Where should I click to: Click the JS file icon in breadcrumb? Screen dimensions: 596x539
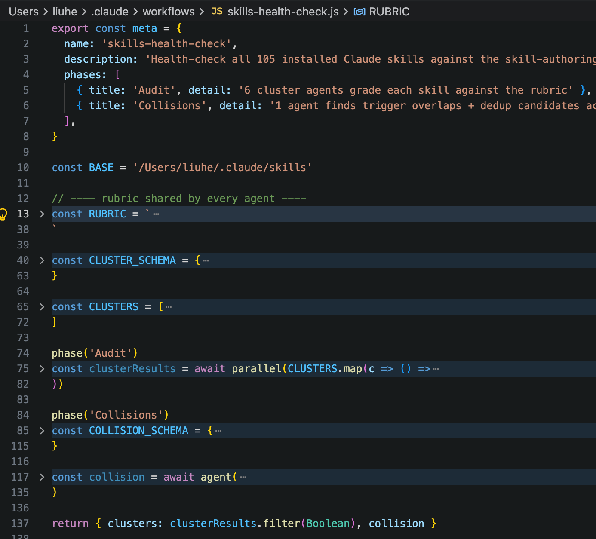pos(217,11)
